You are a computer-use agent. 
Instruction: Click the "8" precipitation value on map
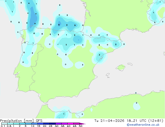pos(59,25)
